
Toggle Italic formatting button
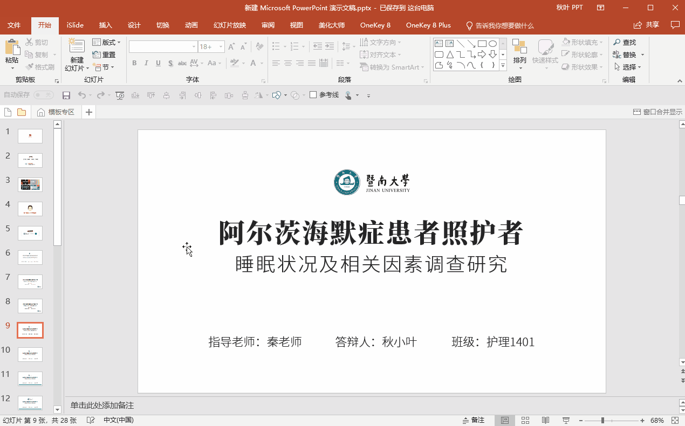pos(146,63)
